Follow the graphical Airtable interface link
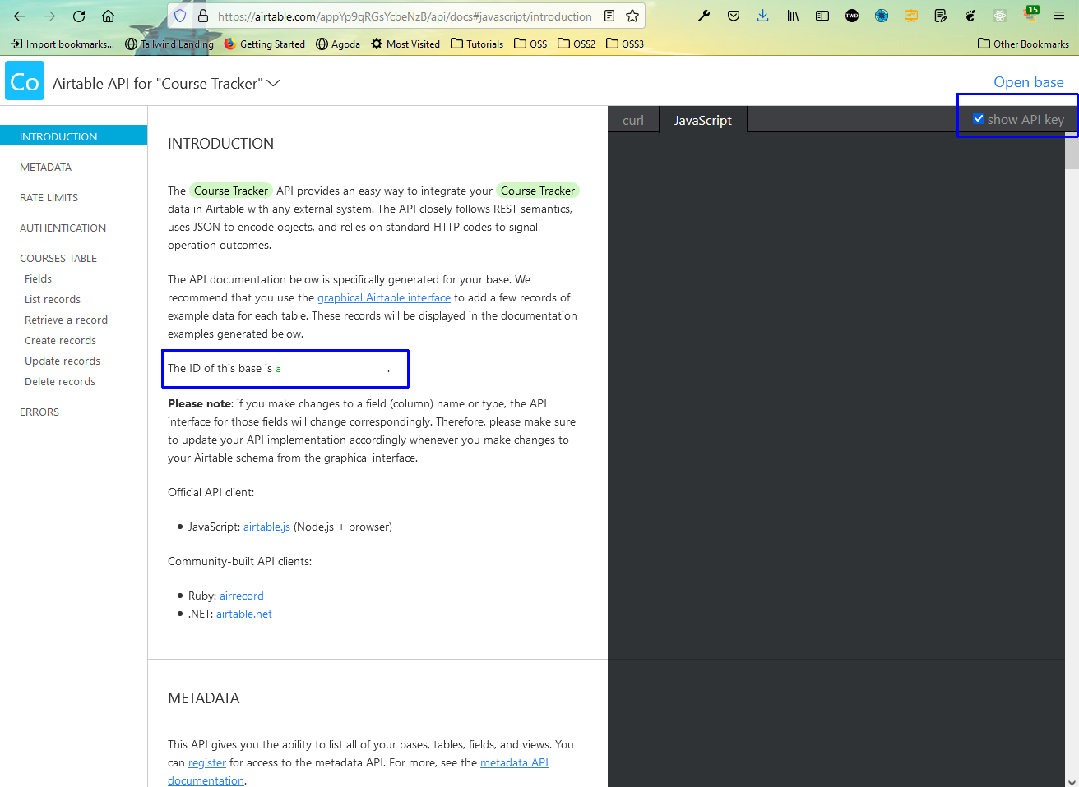The width and height of the screenshot is (1079, 787). coord(384,297)
